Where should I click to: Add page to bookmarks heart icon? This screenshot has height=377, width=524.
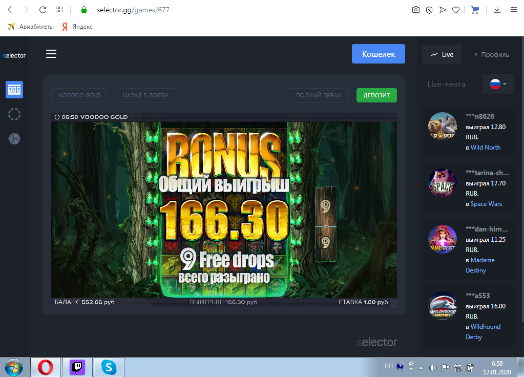point(456,10)
